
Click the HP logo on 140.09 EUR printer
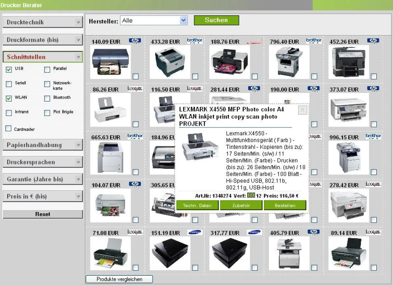135,41
